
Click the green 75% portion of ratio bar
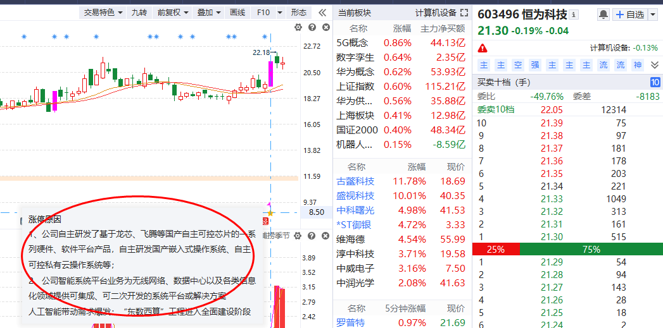(591, 250)
